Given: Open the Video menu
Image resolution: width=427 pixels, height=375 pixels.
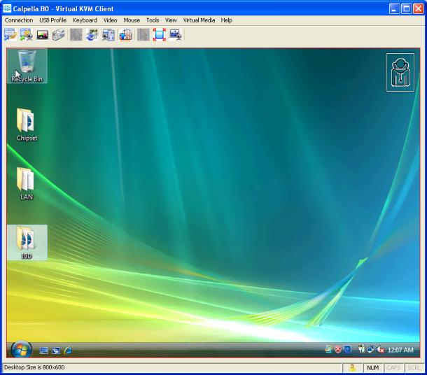Looking at the screenshot, I should coord(111,20).
